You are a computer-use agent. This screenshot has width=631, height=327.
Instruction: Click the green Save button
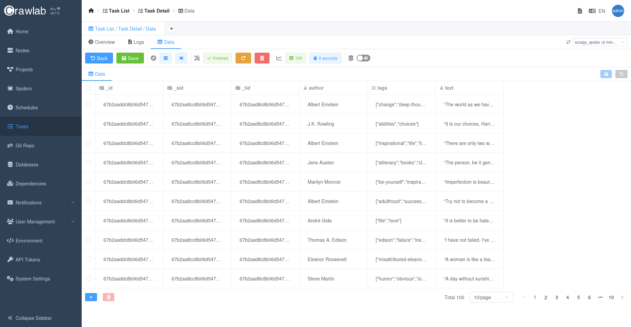click(x=130, y=58)
